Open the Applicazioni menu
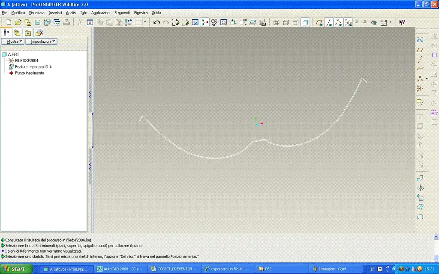The image size is (439, 274). tap(100, 12)
